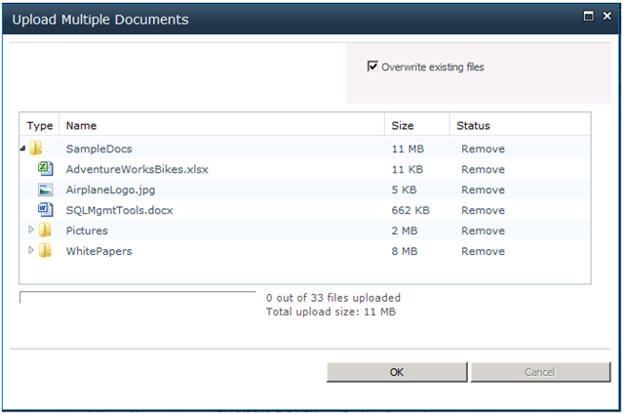Screen dimensions: 624x414
Task: Click the 11 MB size for SampleDocs
Action: pos(408,149)
